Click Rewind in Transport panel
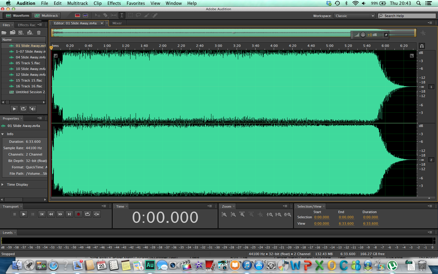The image size is (438, 274). pos(51,214)
